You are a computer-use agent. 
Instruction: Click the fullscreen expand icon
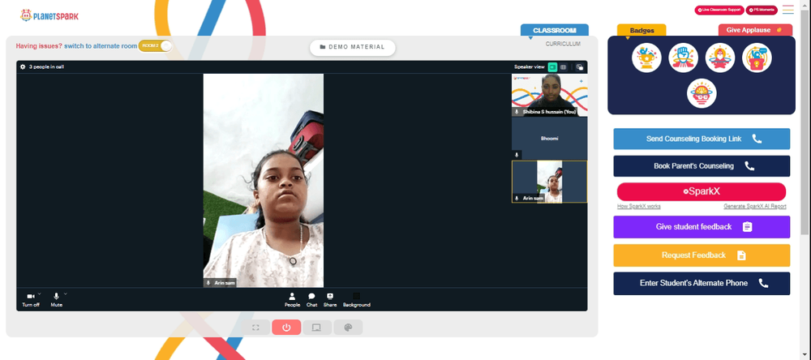coord(255,328)
